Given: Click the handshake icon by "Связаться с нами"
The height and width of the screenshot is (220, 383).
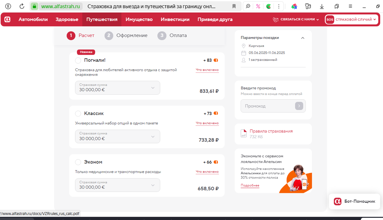Looking at the screenshot, I should 276,19.
